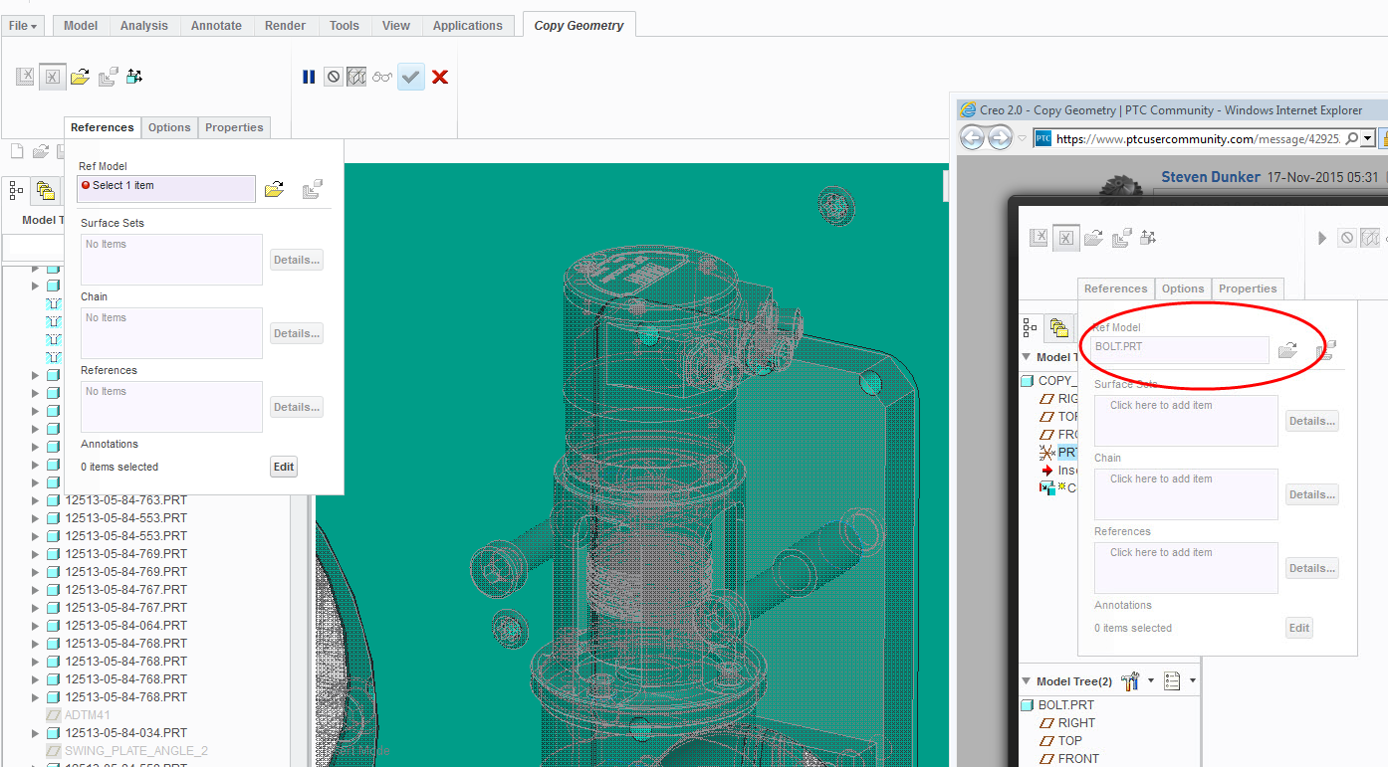1388x767 pixels.
Task: Open the Properties panel tab
Action: (234, 127)
